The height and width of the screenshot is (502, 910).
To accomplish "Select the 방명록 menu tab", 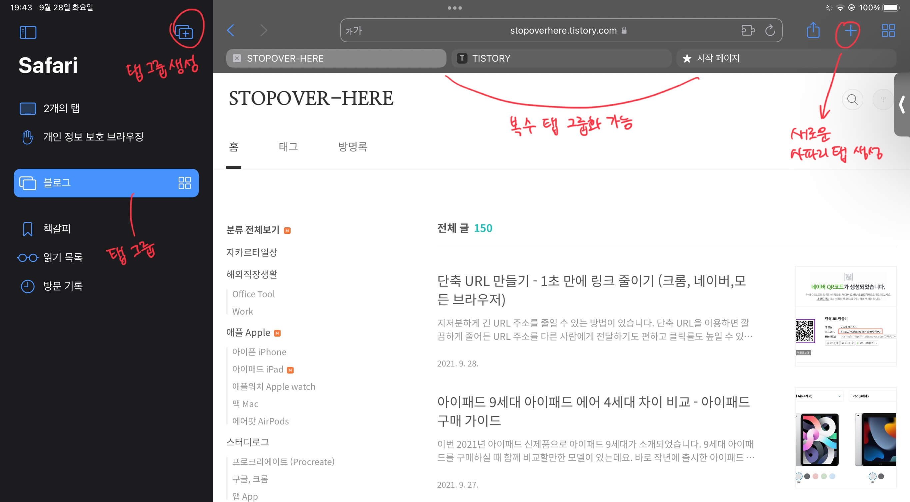I will click(353, 146).
